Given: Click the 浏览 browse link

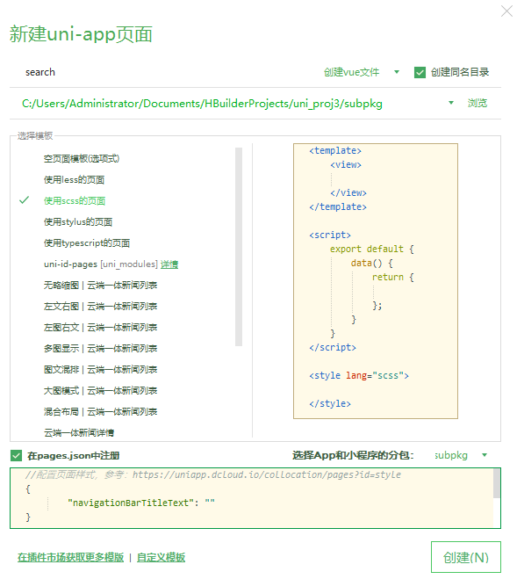Looking at the screenshot, I should (478, 103).
